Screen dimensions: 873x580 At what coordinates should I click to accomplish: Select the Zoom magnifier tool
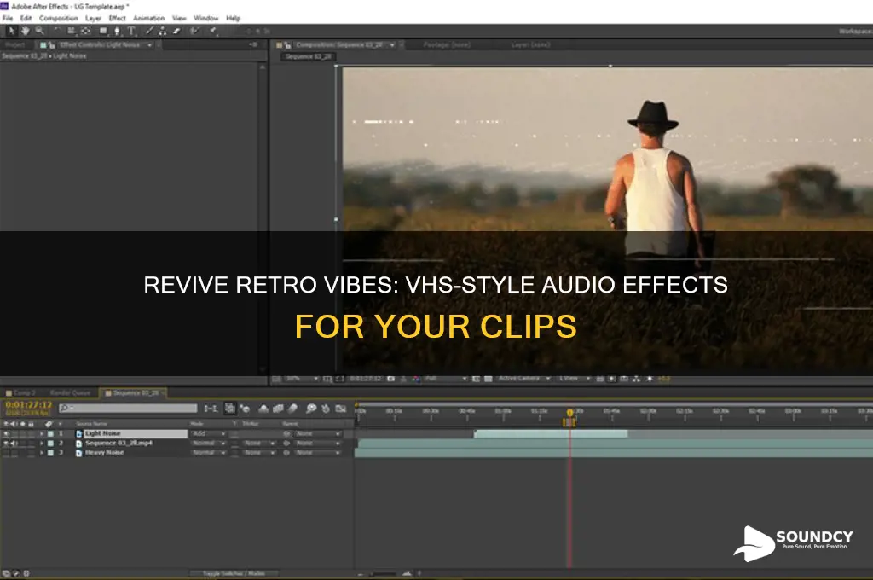coord(39,32)
